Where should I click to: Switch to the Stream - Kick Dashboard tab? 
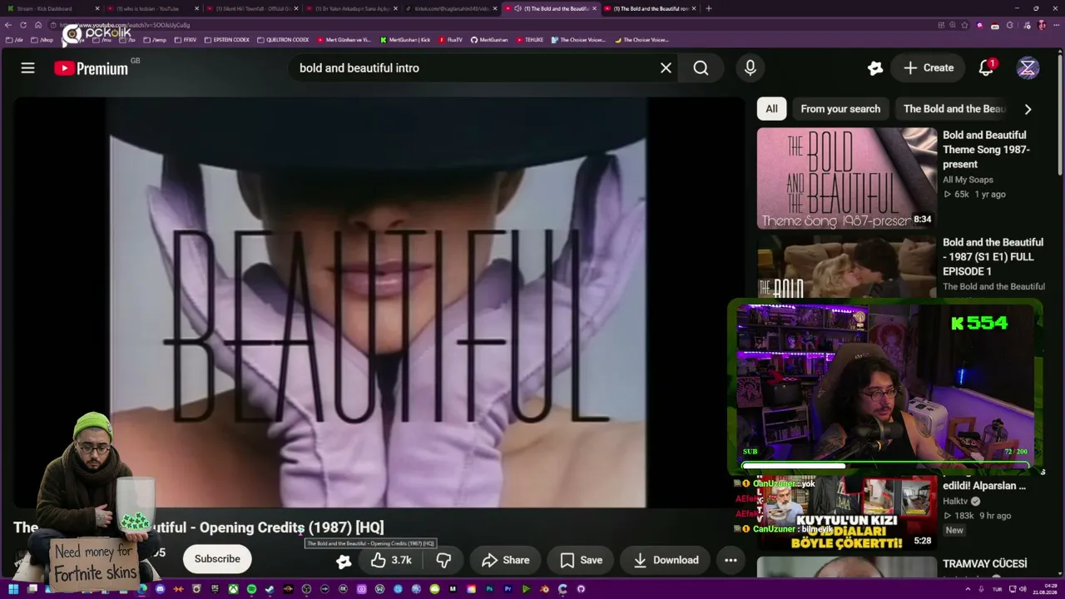[52, 8]
